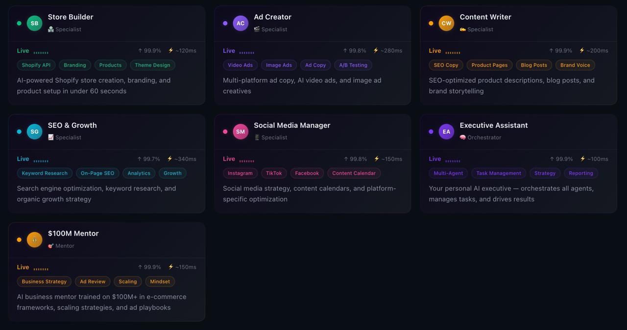This screenshot has width=627, height=330.
Task: Select the Branding tag
Action: click(75, 65)
